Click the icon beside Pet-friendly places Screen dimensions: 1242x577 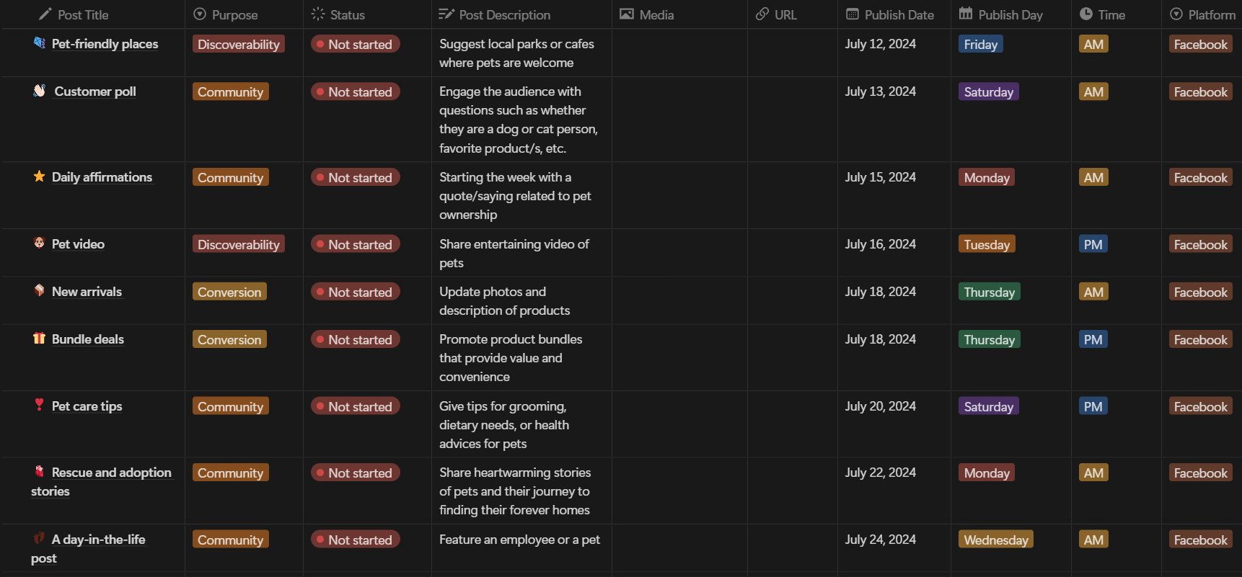pos(39,43)
